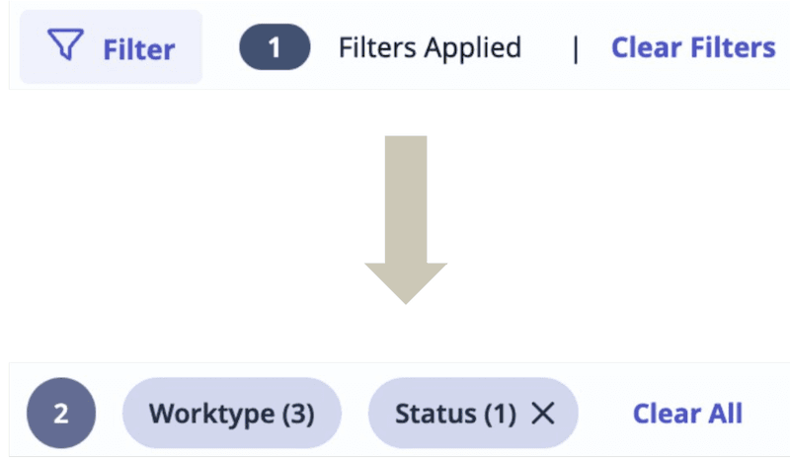Click the word Filter beside the funnel

139,48
